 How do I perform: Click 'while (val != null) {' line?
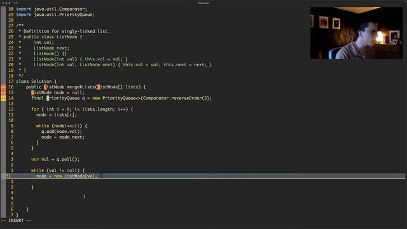click(x=58, y=170)
